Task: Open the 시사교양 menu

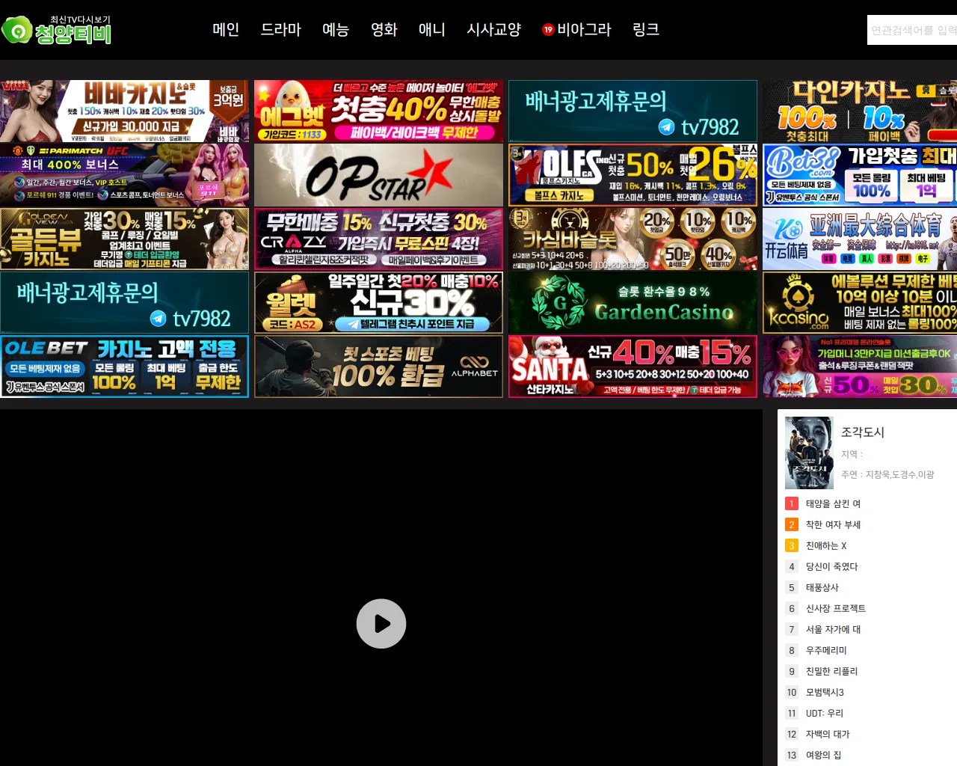Action: 494,29
